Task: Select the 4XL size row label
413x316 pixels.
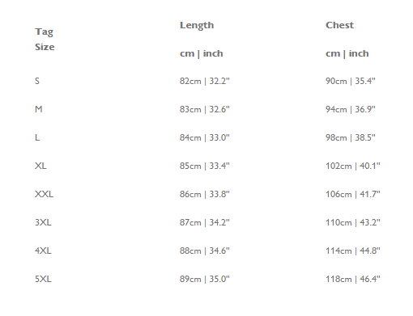Action: pyautogui.click(x=43, y=251)
